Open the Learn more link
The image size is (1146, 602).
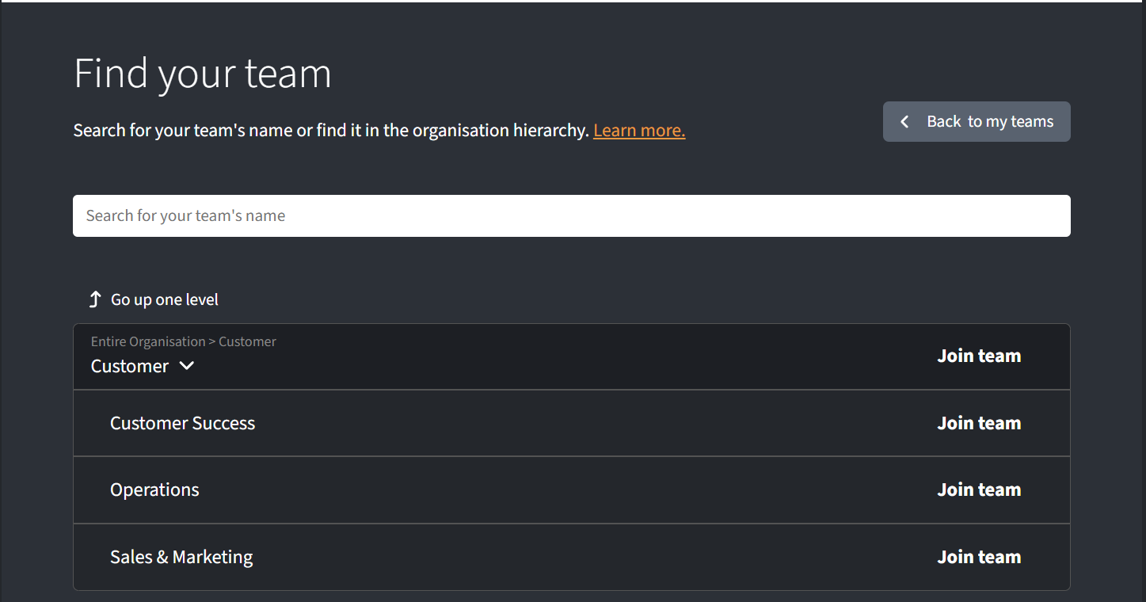point(638,131)
